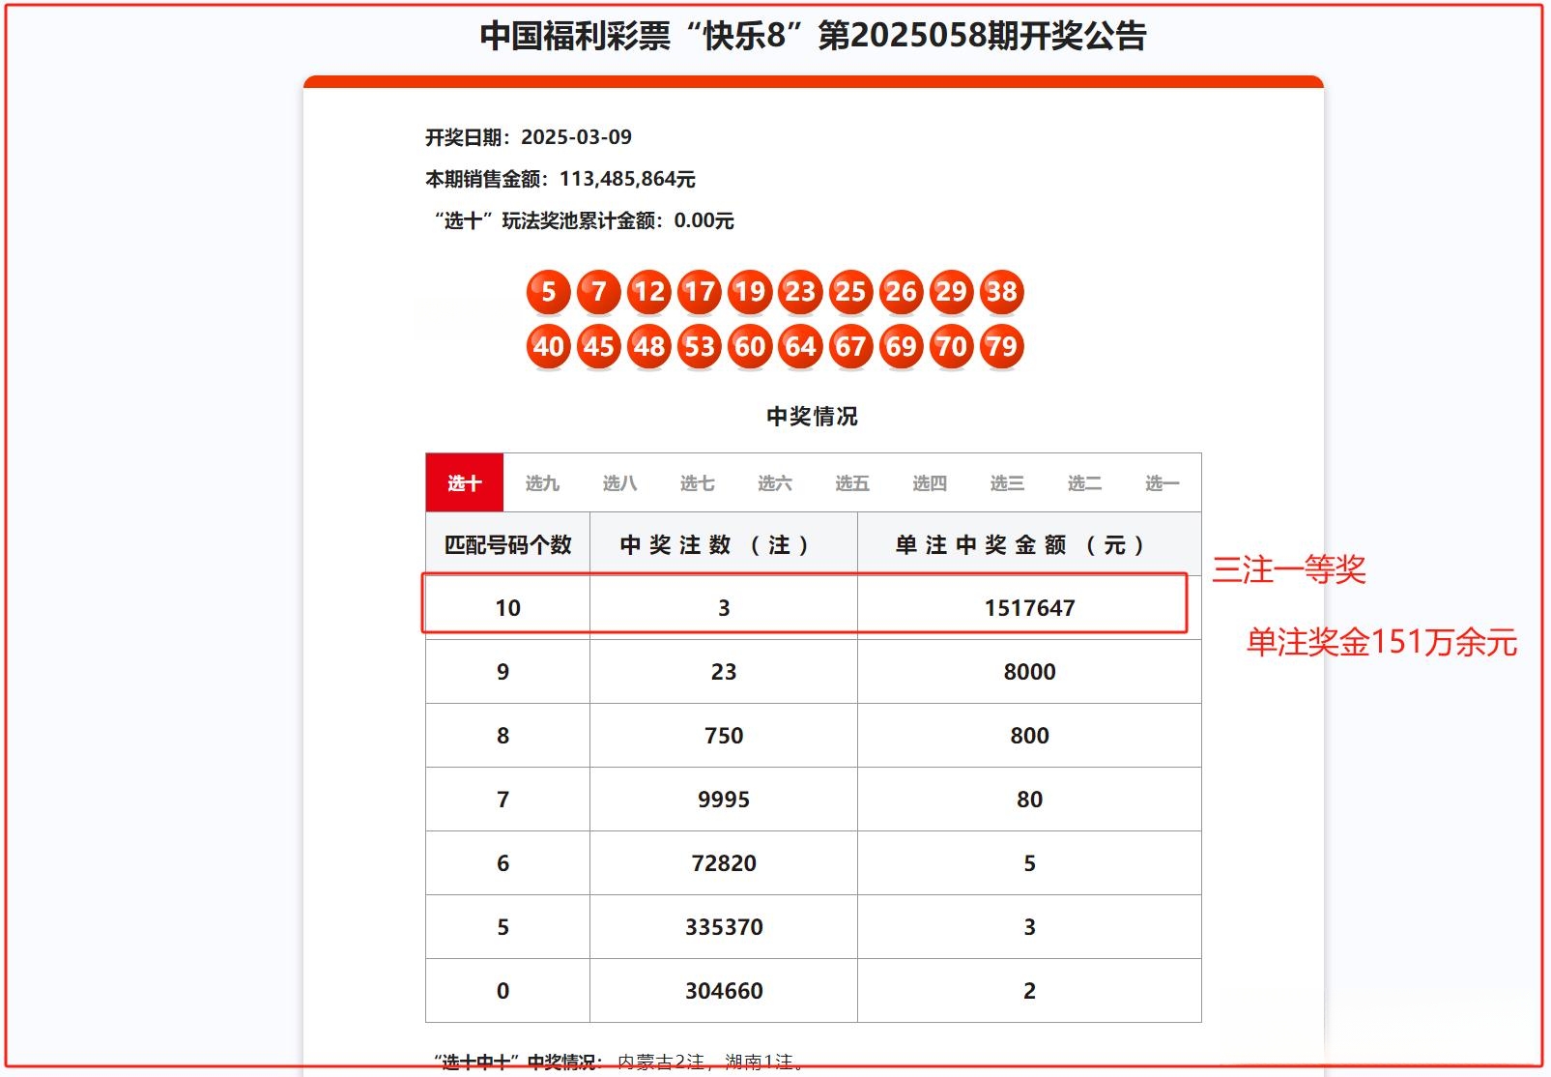Click the red ball numbered 23
This screenshot has height=1077, width=1551.
800,292
